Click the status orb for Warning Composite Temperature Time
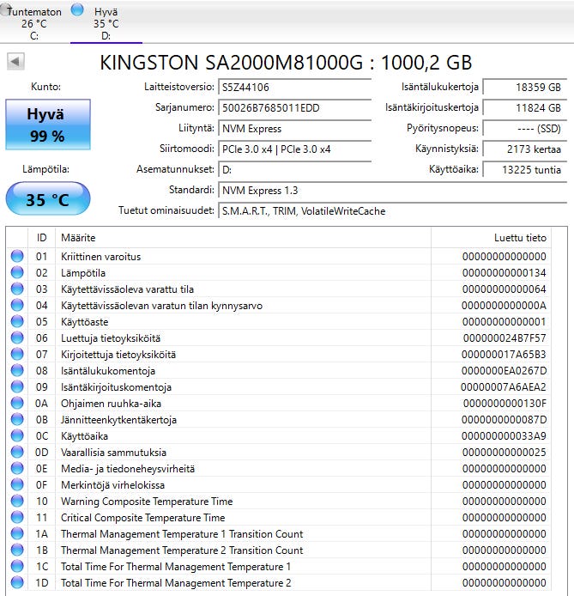Image resolution: width=574 pixels, height=596 pixels. [17, 501]
